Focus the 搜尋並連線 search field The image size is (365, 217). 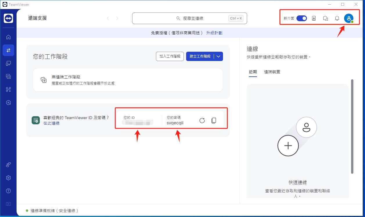(x=190, y=18)
